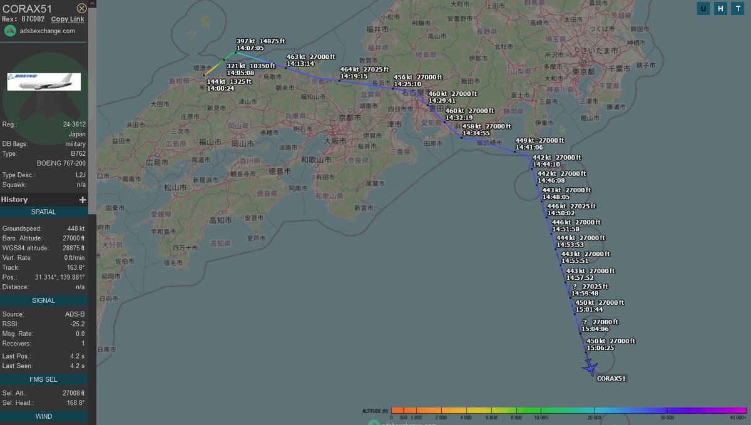The width and height of the screenshot is (751, 425).
Task: Click the BOEING 767-200 text
Action: (x=61, y=163)
